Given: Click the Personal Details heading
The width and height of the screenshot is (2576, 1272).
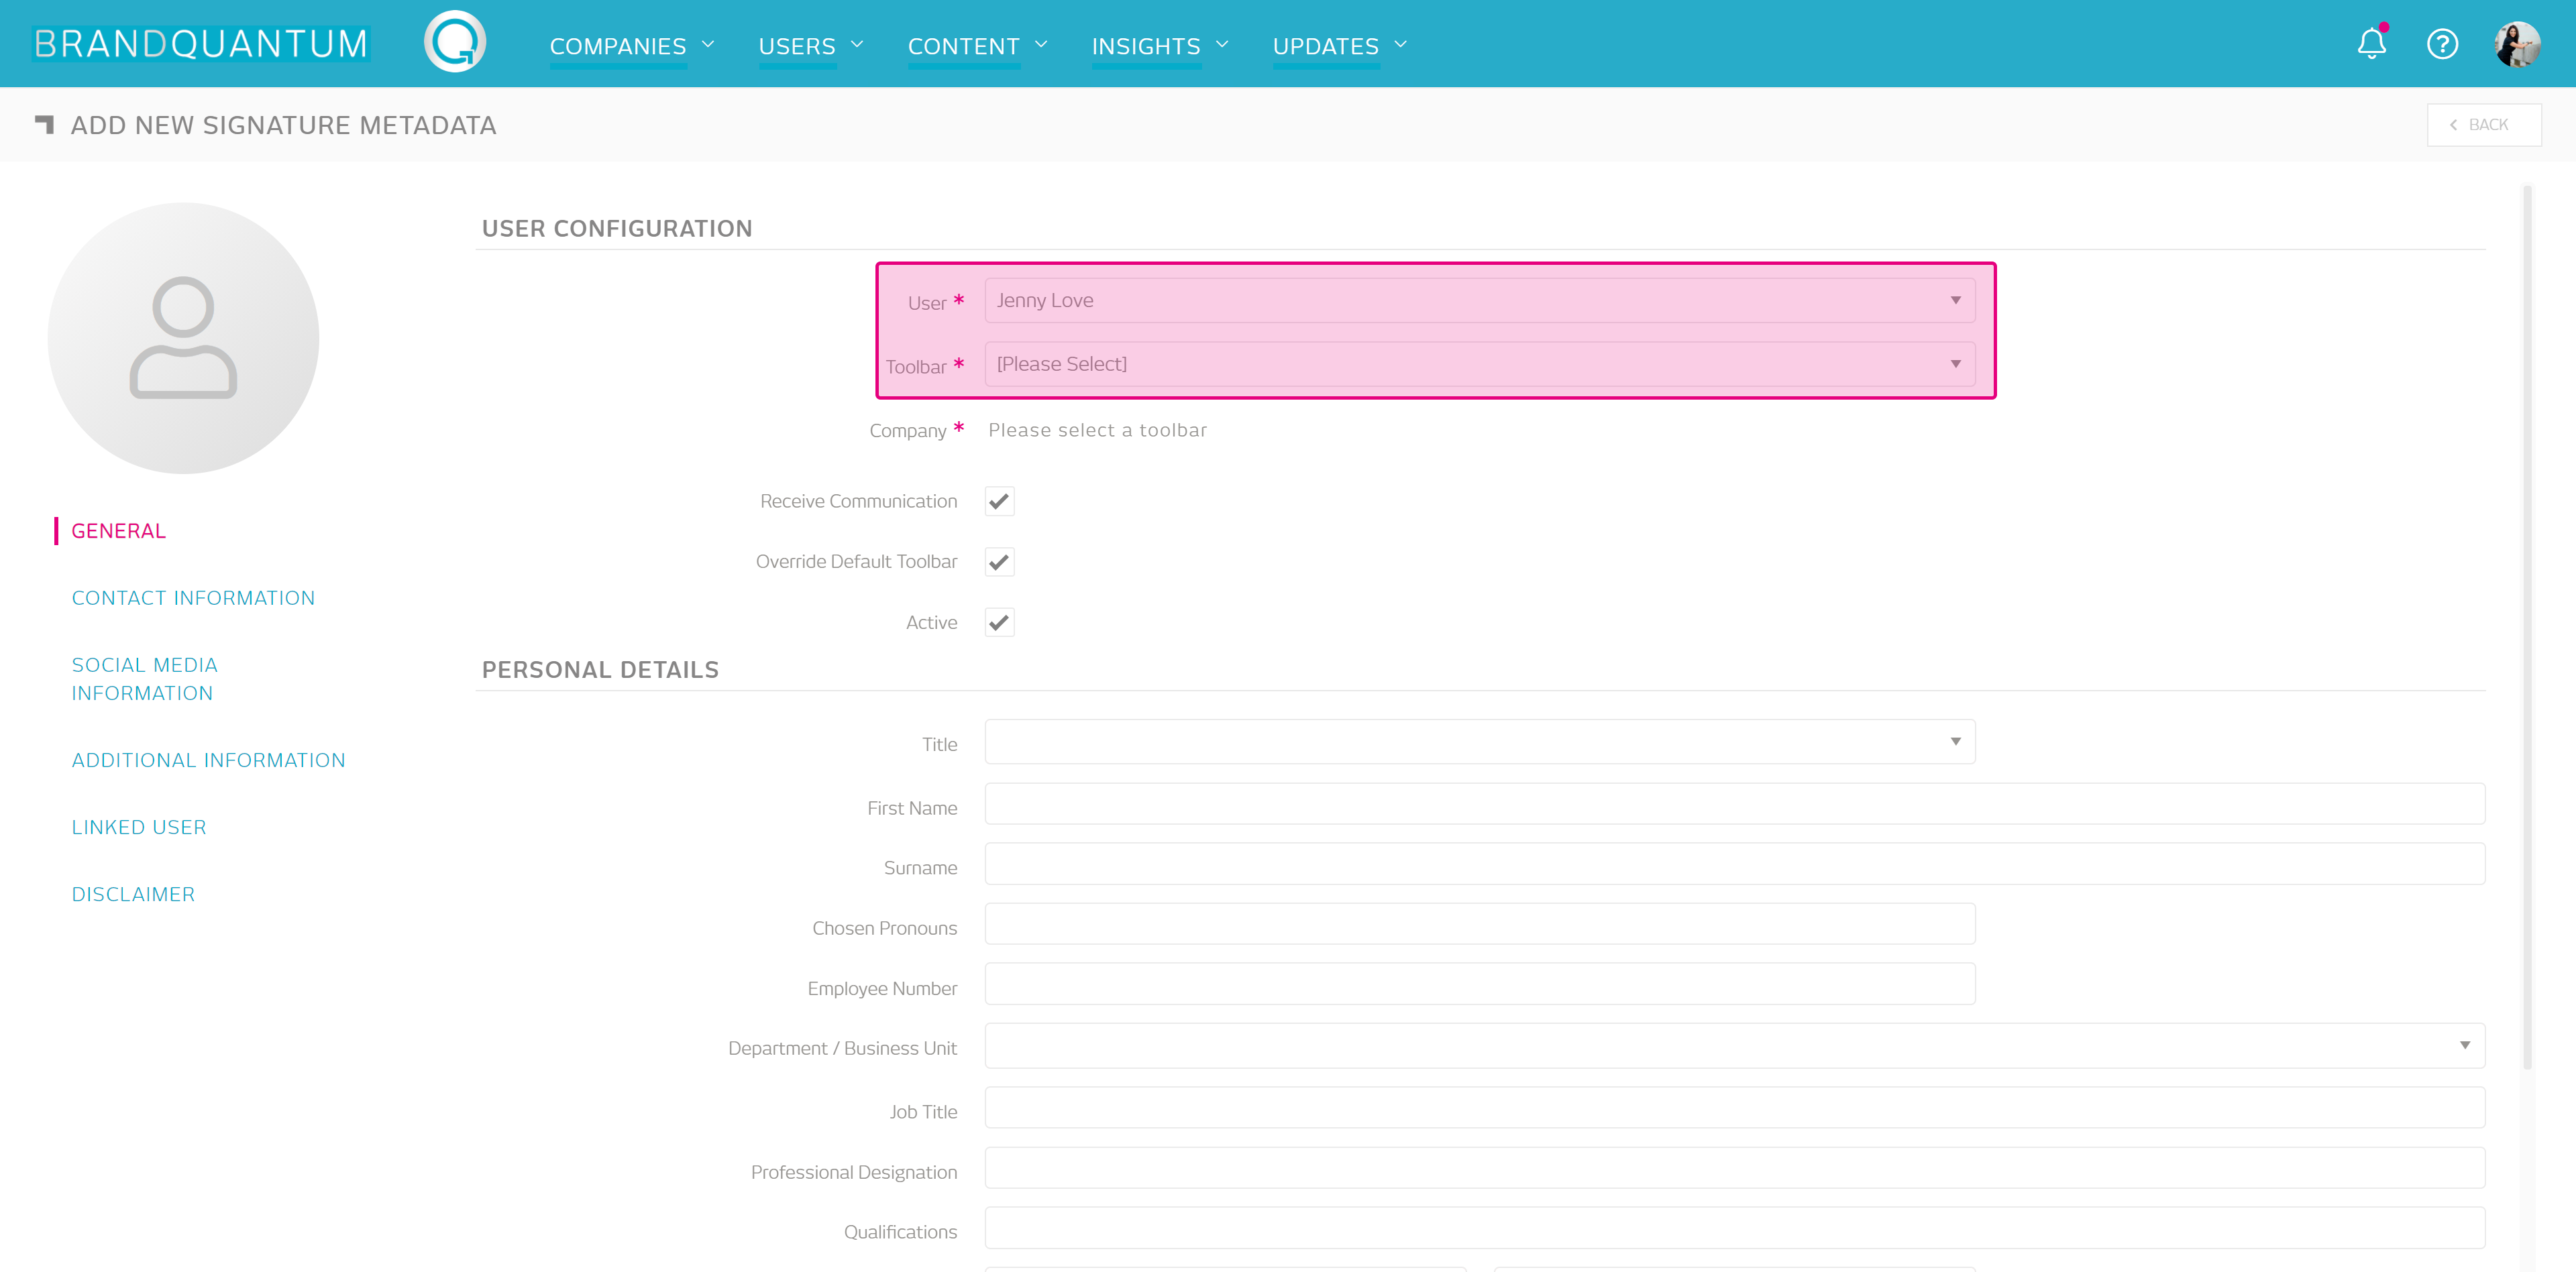Looking at the screenshot, I should coord(600,669).
